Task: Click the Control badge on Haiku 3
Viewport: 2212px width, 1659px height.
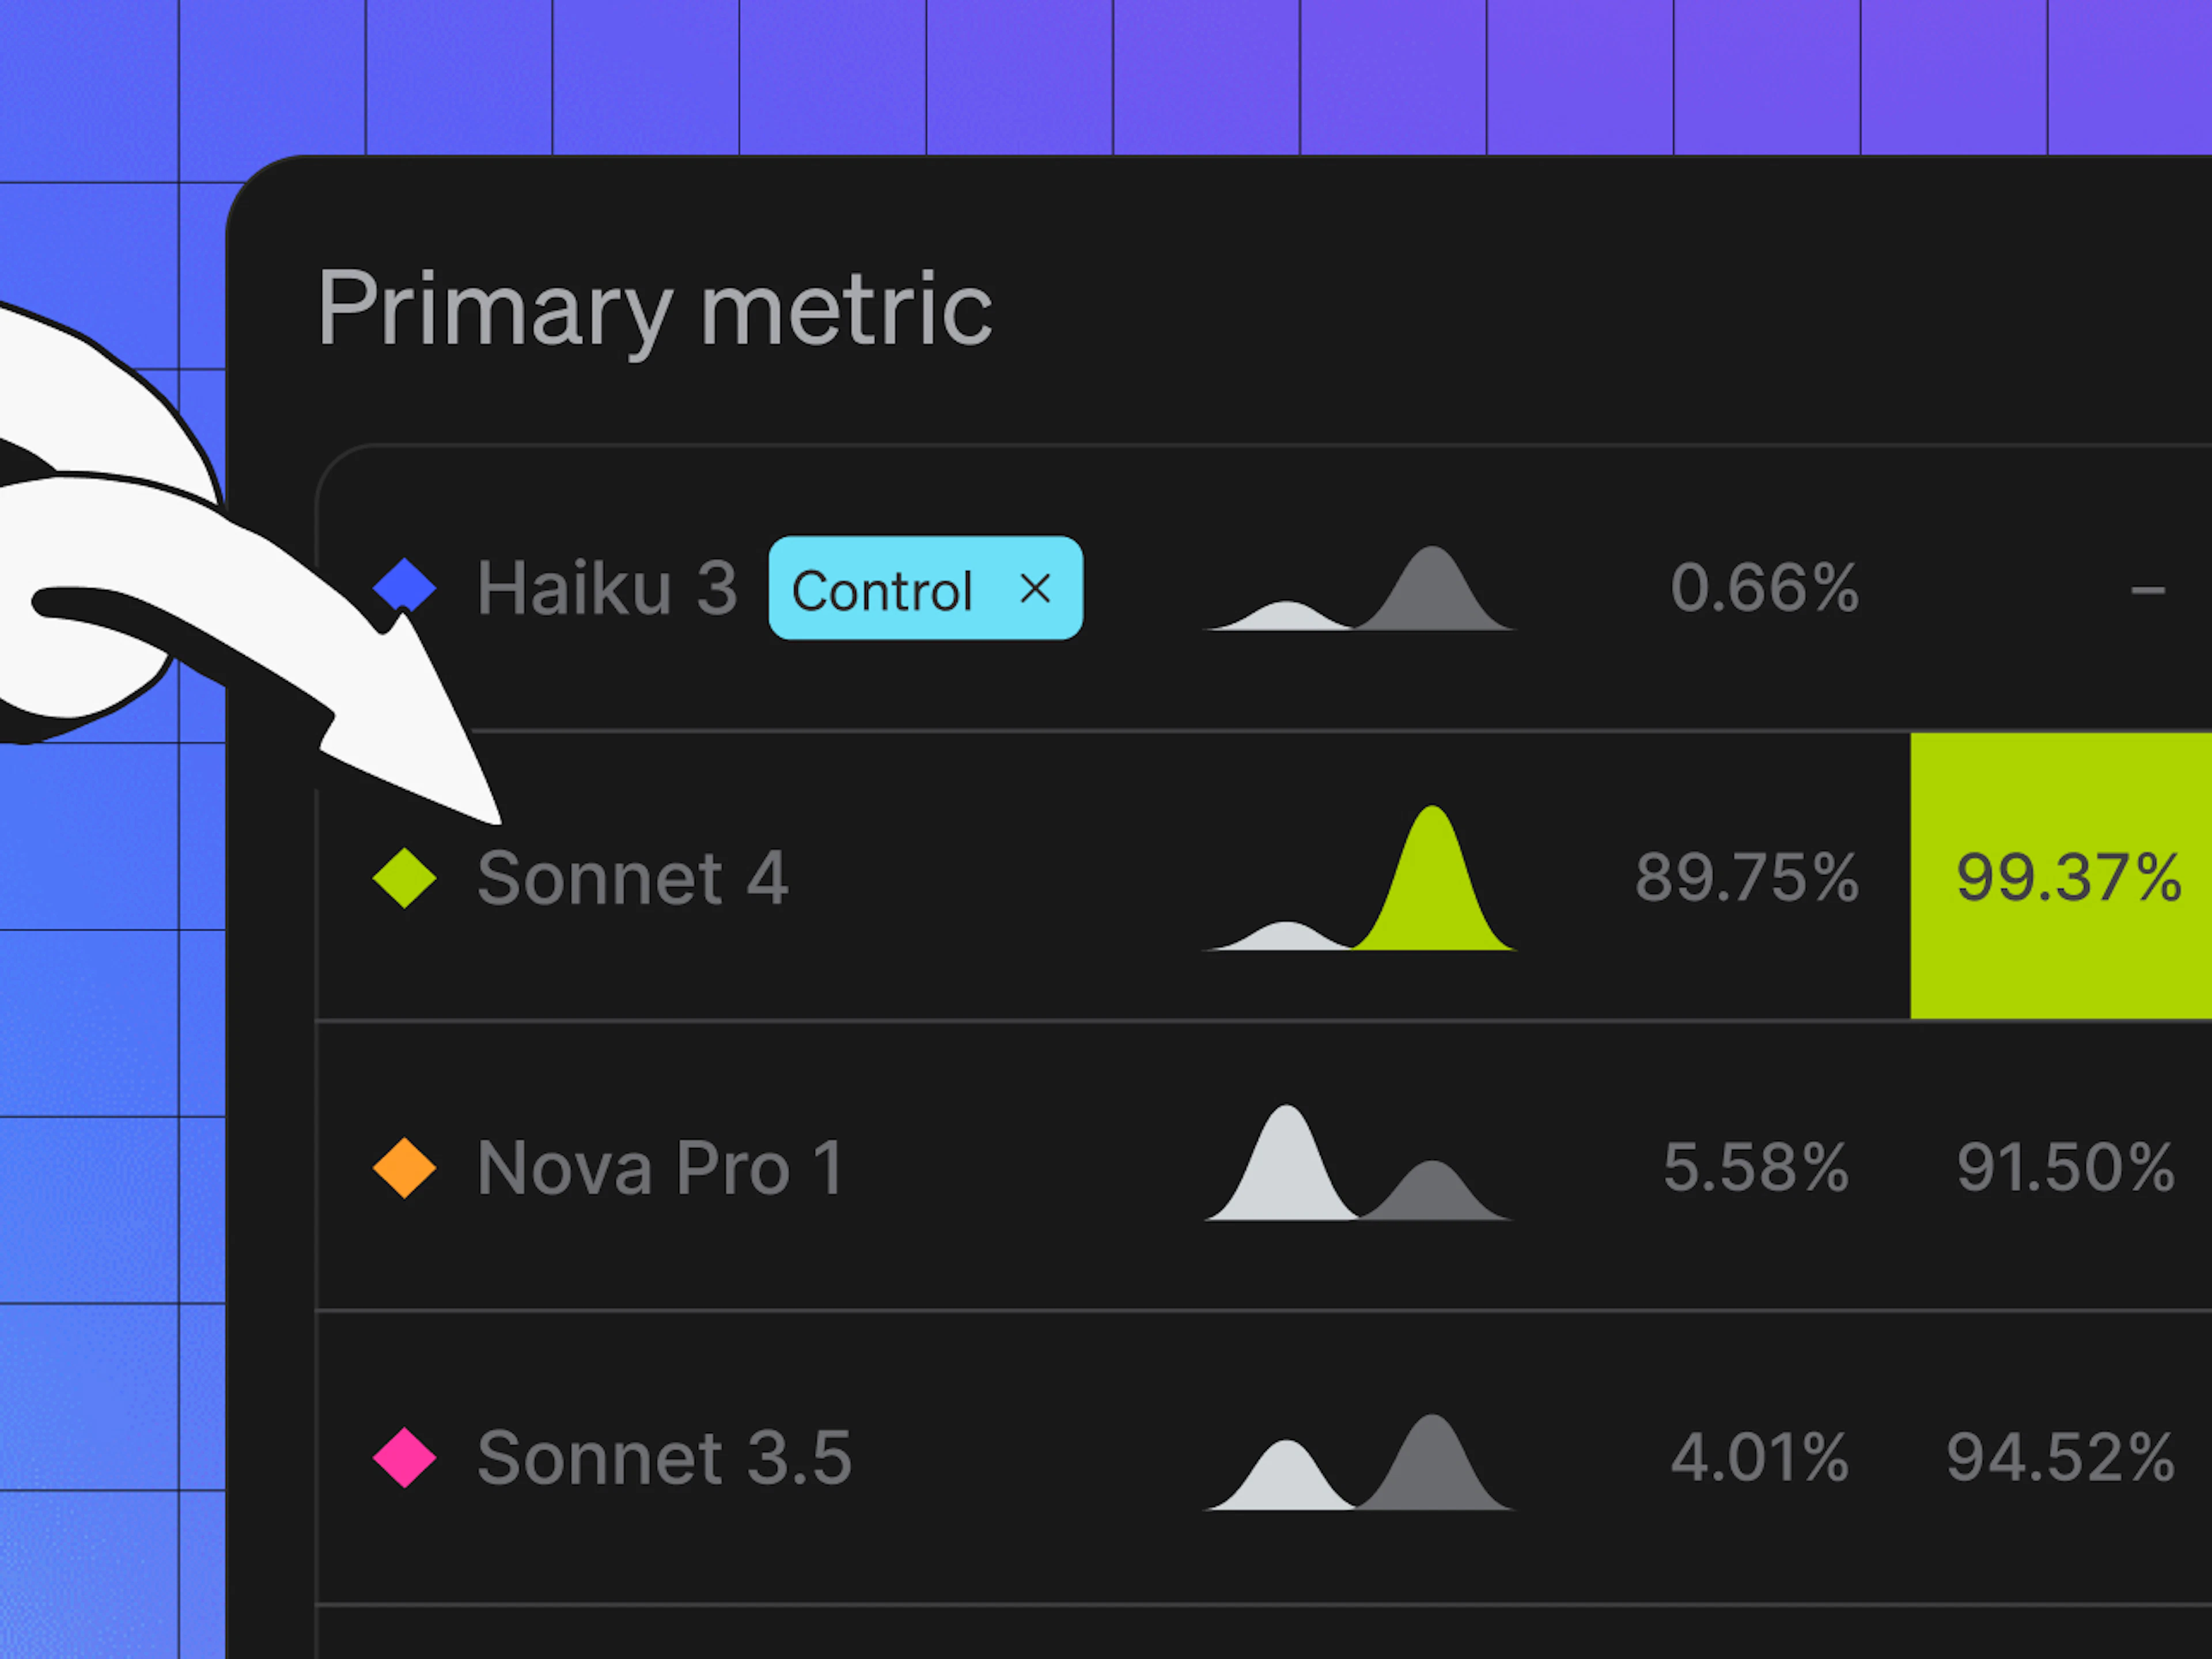Action: click(925, 588)
